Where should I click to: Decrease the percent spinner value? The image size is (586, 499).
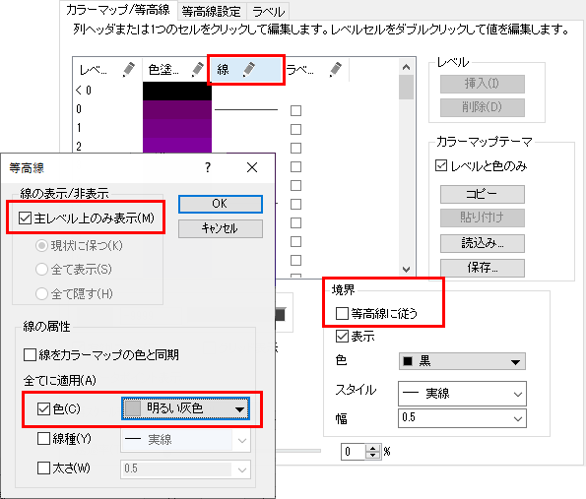coord(372,456)
